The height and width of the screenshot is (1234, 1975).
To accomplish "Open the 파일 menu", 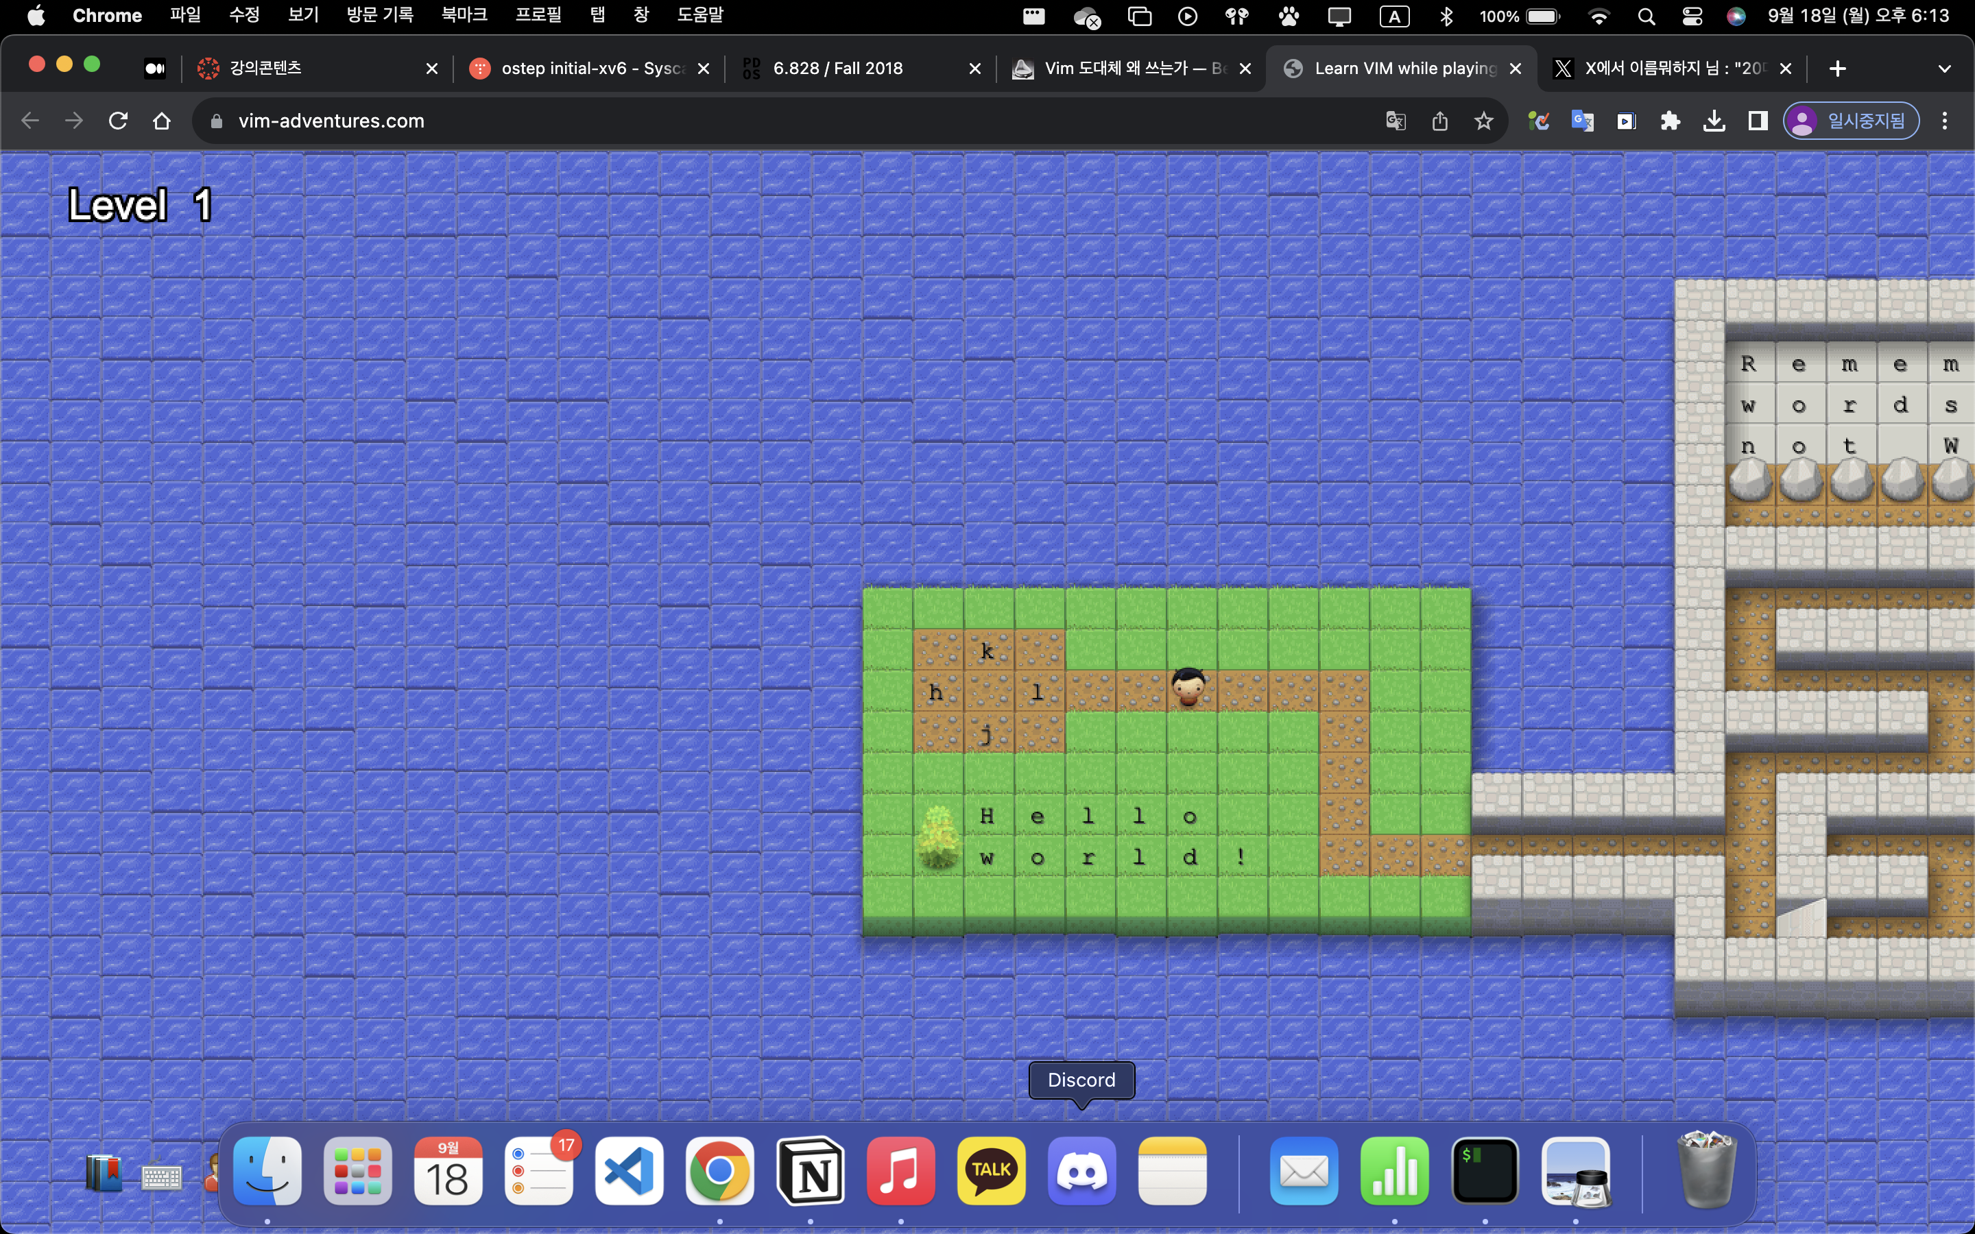I will [185, 16].
